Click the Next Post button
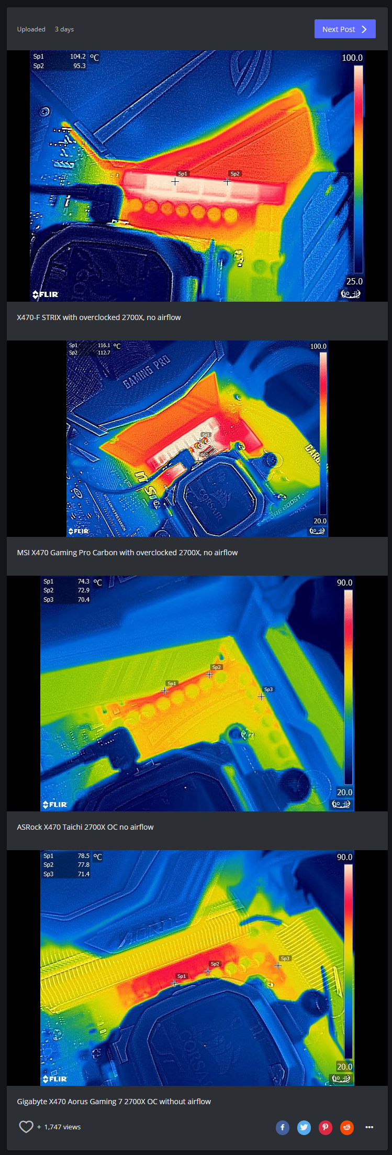 coord(345,29)
